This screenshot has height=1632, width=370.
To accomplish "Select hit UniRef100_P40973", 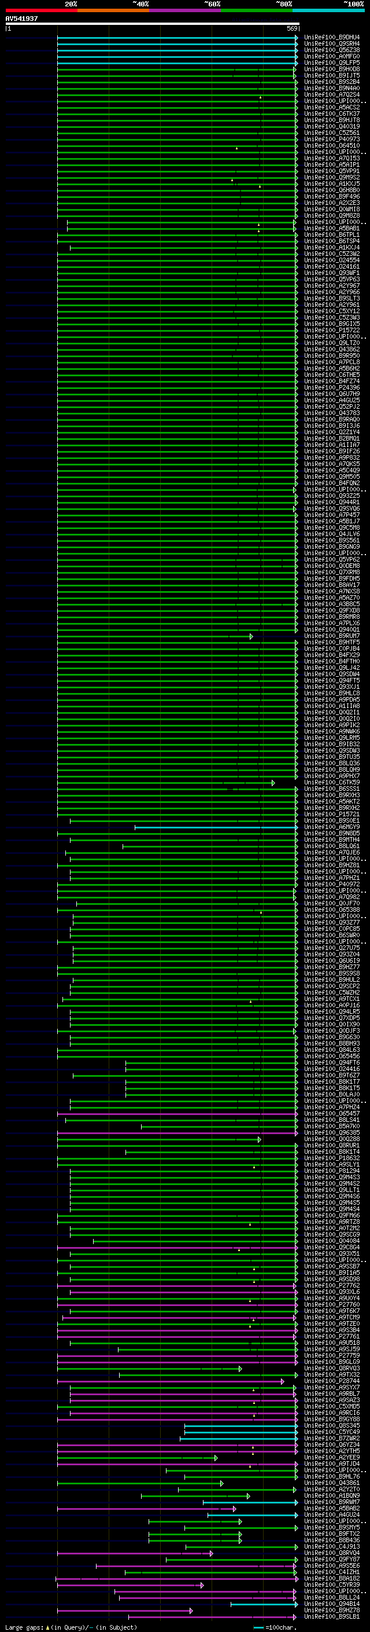I will pos(331,140).
